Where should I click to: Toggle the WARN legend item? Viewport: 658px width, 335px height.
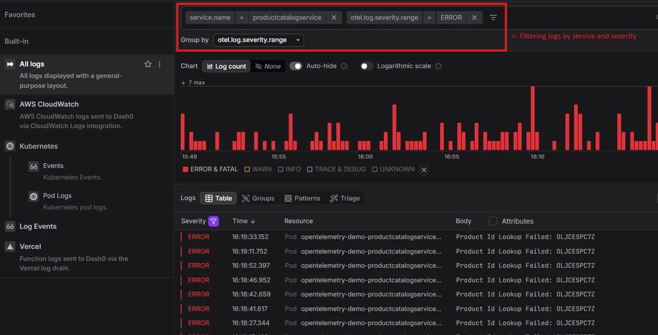click(258, 169)
